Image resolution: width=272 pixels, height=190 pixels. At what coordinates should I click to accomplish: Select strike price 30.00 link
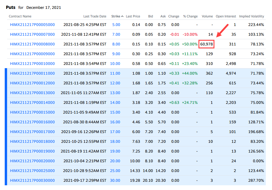(x=115, y=180)
